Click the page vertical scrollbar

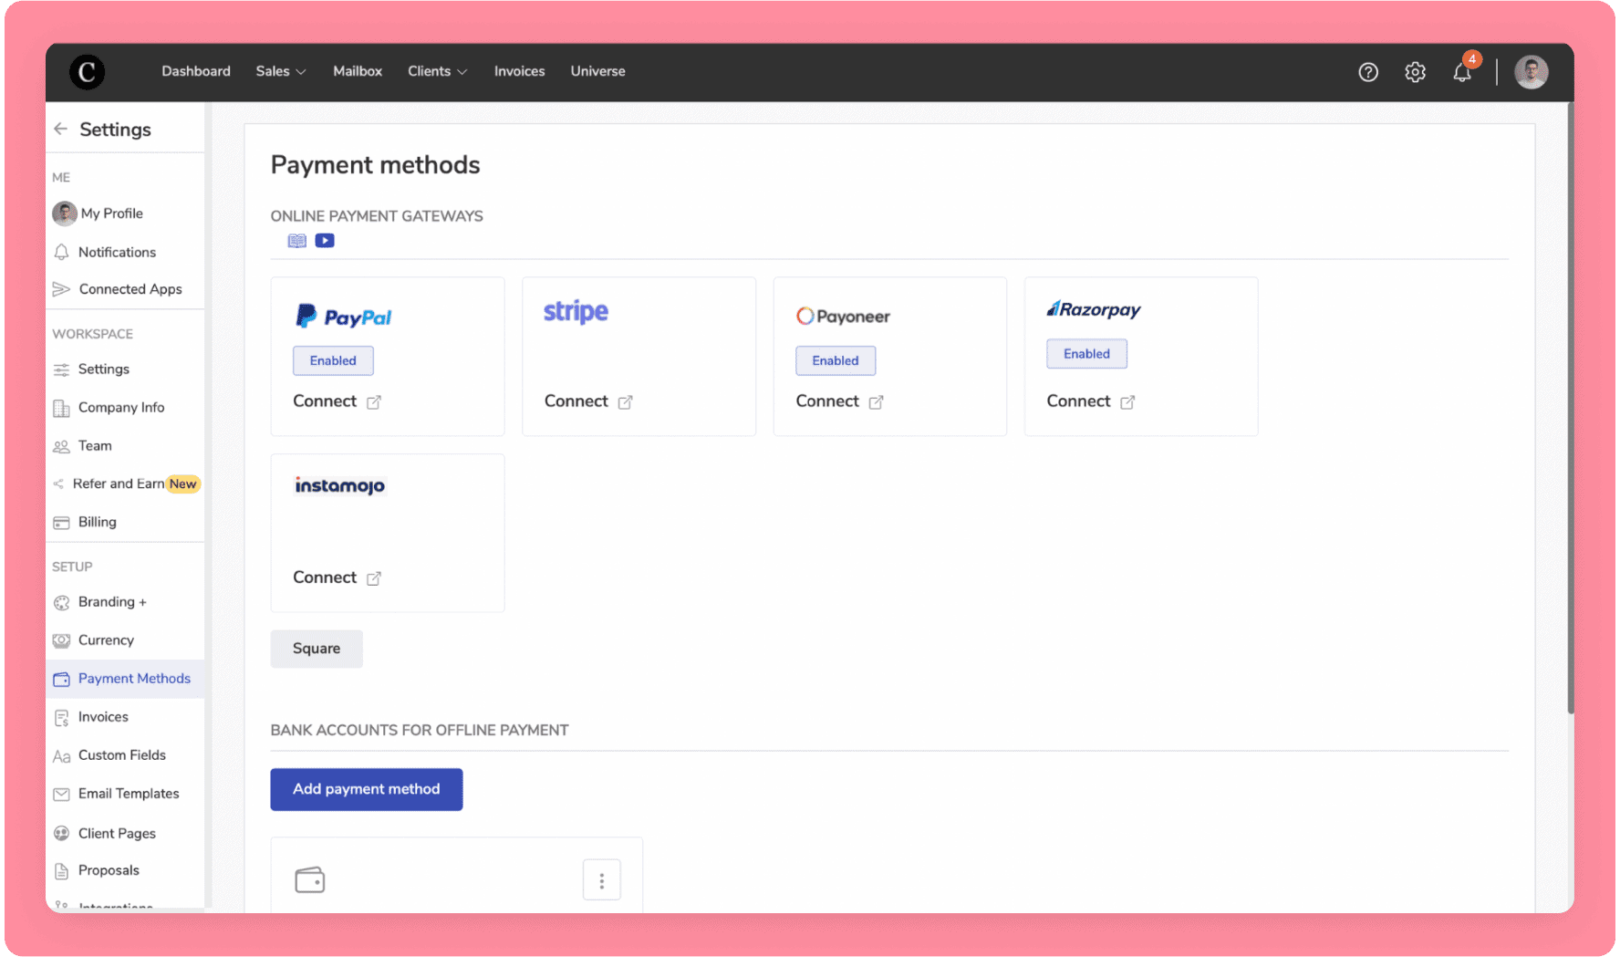coord(1570,411)
